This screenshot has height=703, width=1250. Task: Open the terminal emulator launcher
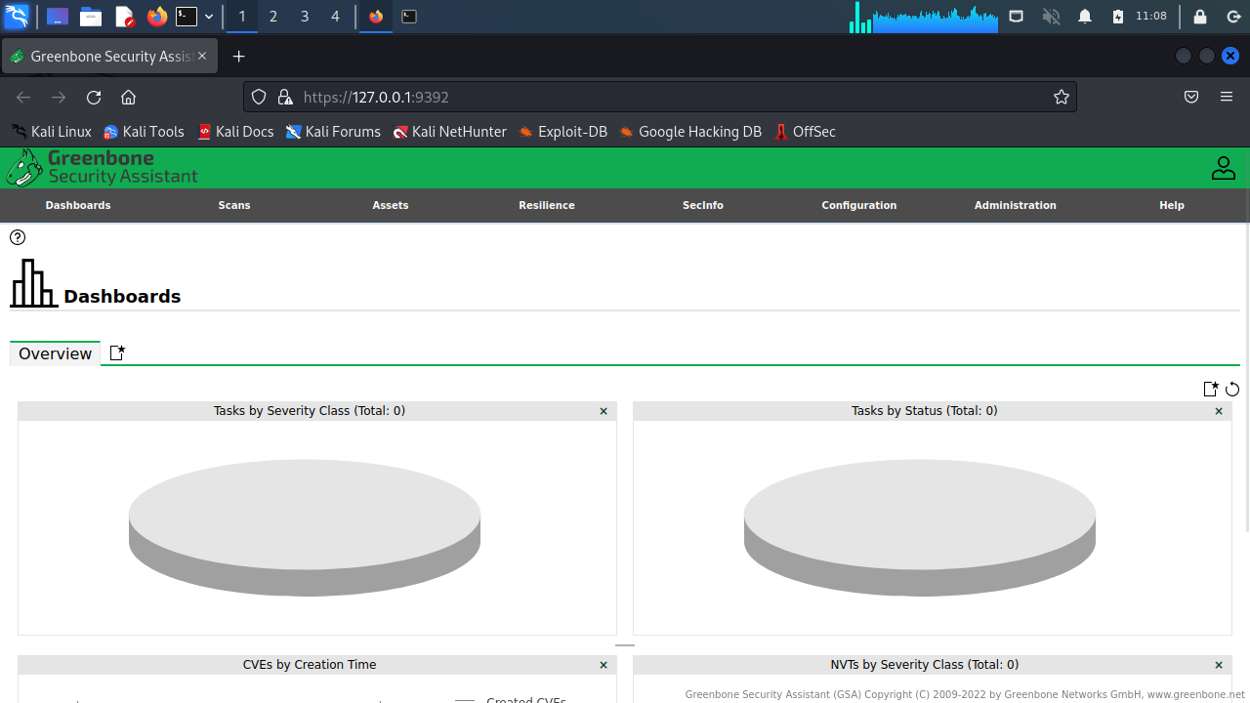click(x=187, y=17)
